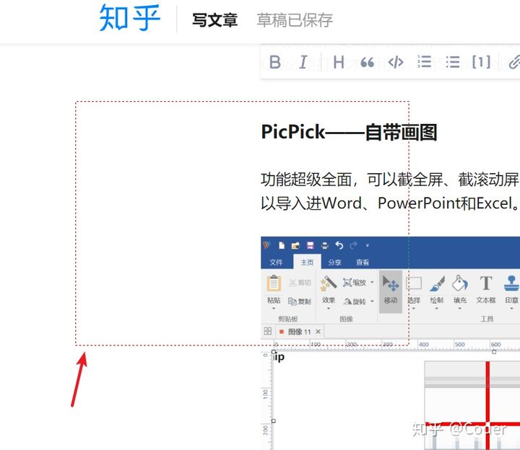Click the PicPick——自带画图 heading

tap(350, 132)
